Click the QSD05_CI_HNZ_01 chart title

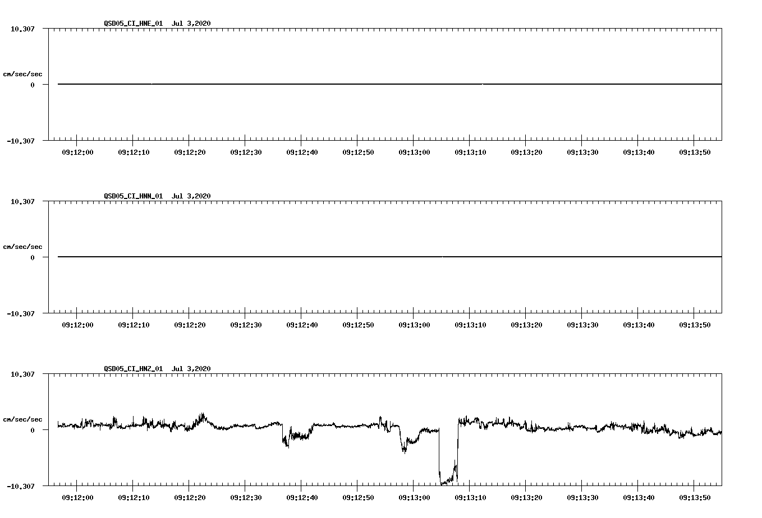(x=157, y=368)
